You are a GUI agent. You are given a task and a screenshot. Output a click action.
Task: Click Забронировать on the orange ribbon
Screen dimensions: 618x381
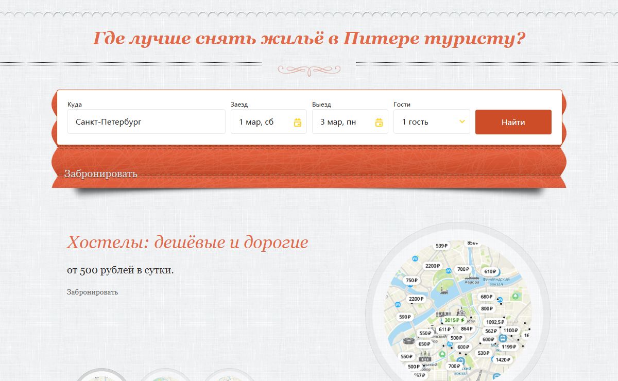(x=100, y=174)
